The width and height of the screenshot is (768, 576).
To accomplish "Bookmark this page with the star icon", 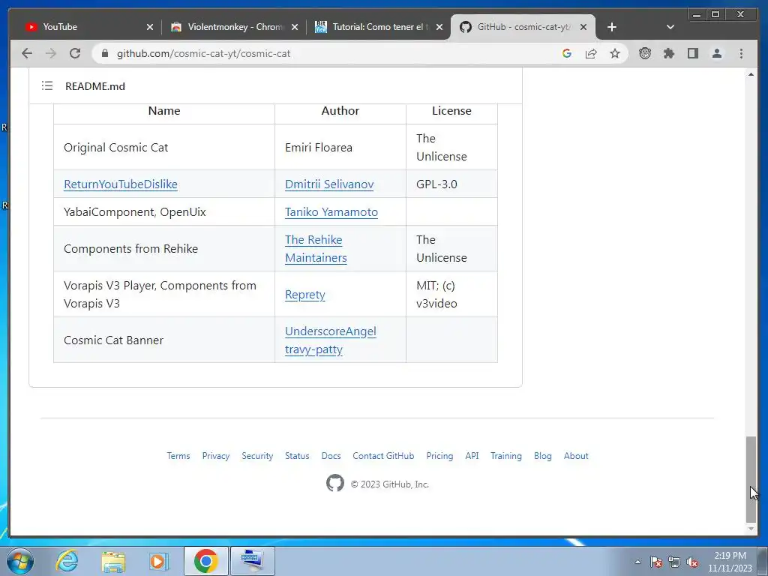I will (x=615, y=53).
